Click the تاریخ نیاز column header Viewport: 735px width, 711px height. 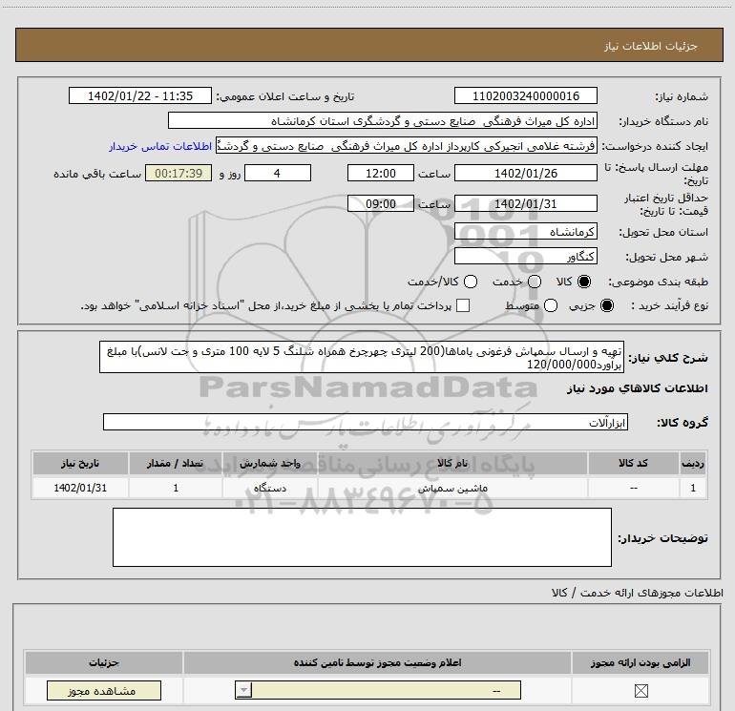tap(80, 463)
